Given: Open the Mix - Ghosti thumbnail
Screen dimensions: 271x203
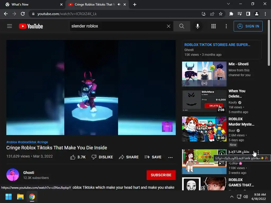Looking at the screenshot, I should (204, 74).
